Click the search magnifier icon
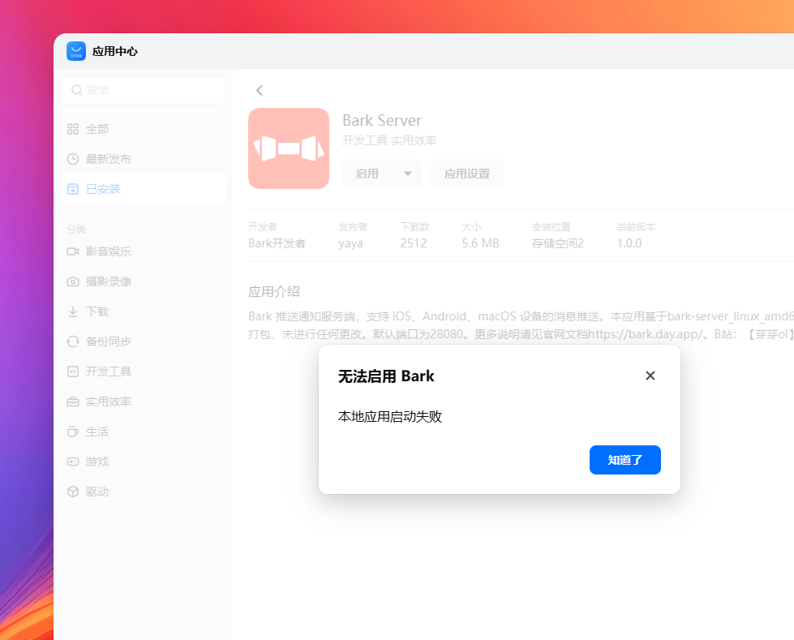 point(76,90)
